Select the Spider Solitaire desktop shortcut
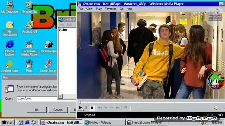225x126 pixels. click(x=49, y=66)
